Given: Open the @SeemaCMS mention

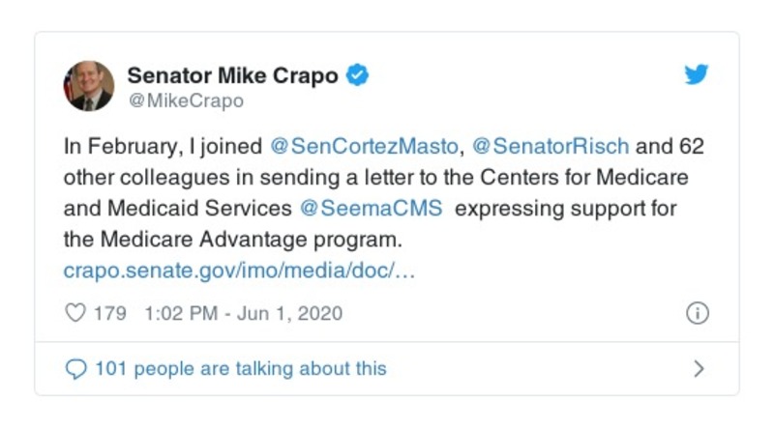Looking at the screenshot, I should point(372,210).
